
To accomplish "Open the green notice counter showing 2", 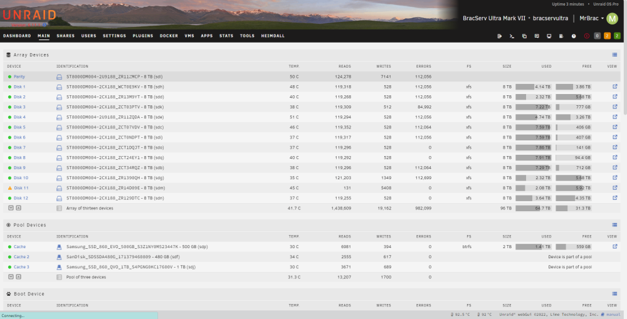I will pos(617,36).
